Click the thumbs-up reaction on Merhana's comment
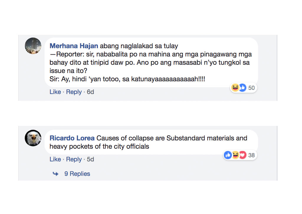The width and height of the screenshot is (302, 214). coord(242,87)
